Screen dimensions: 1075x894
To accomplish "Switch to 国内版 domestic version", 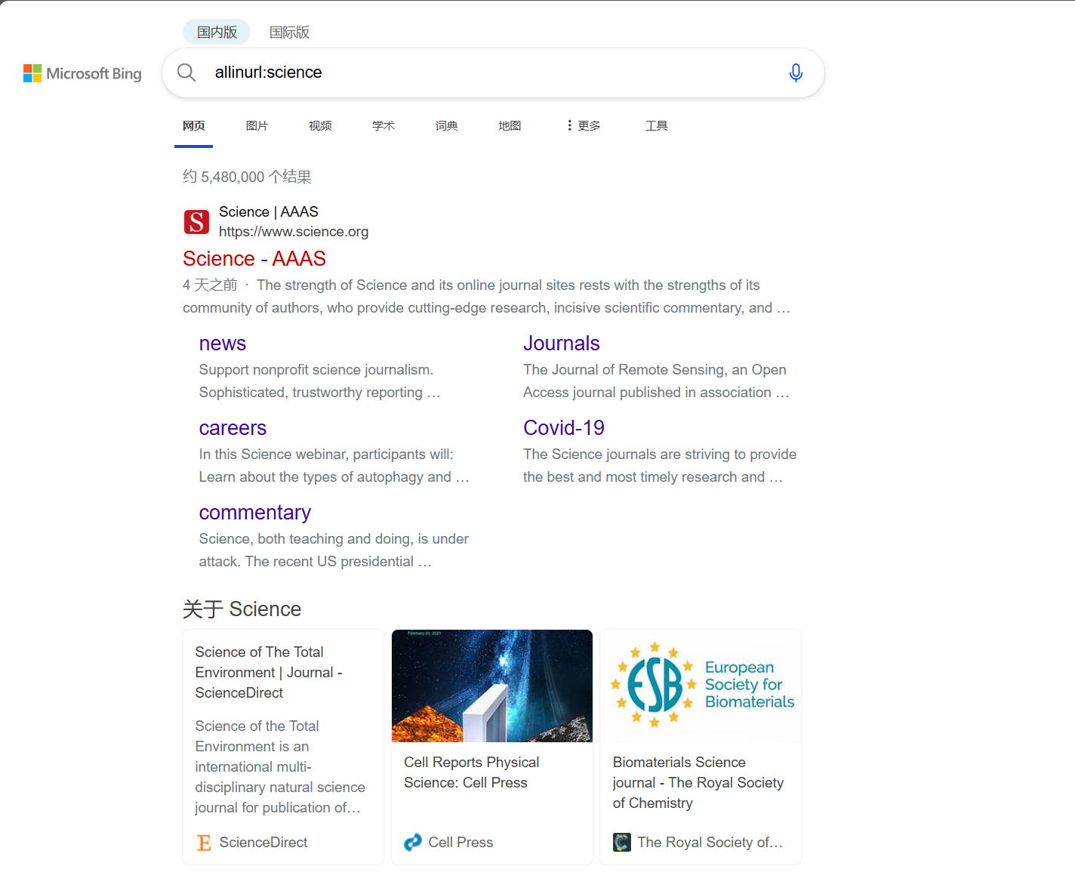I will coord(217,32).
